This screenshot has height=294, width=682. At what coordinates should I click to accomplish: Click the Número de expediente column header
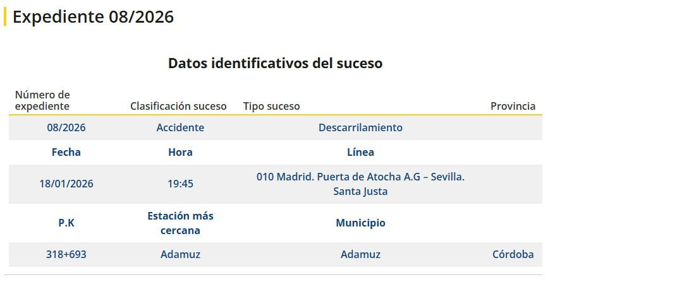(42, 100)
